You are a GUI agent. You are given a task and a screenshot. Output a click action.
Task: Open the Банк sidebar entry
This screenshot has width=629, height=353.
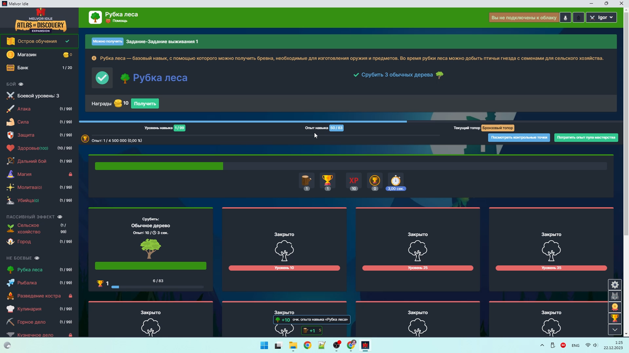coord(39,67)
